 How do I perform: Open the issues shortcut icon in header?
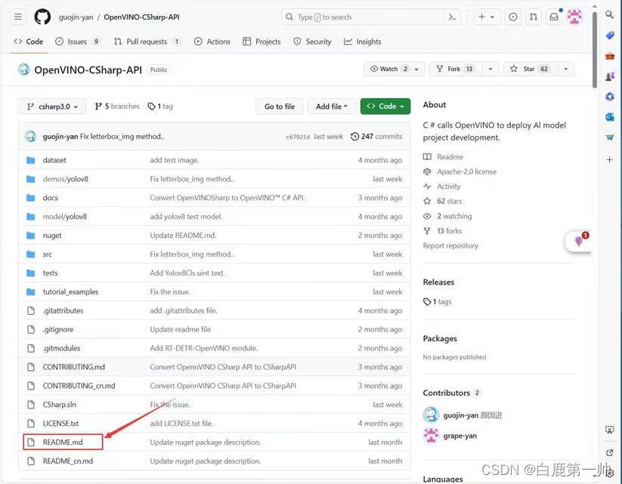pos(513,17)
